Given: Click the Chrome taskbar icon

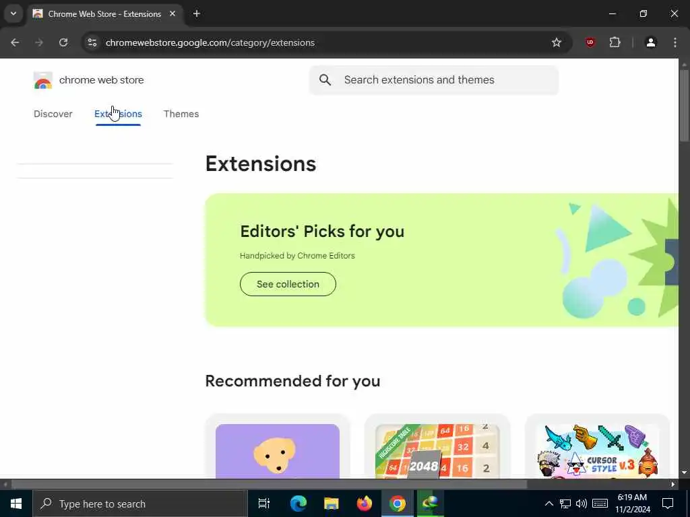Looking at the screenshot, I should click(x=398, y=504).
